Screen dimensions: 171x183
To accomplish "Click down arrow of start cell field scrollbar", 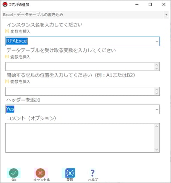I will [157, 93].
